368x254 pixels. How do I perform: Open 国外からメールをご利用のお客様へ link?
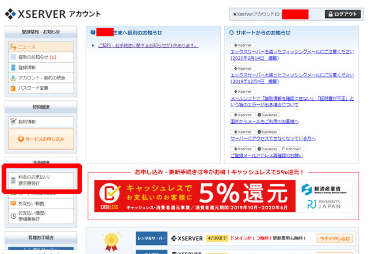[264, 122]
